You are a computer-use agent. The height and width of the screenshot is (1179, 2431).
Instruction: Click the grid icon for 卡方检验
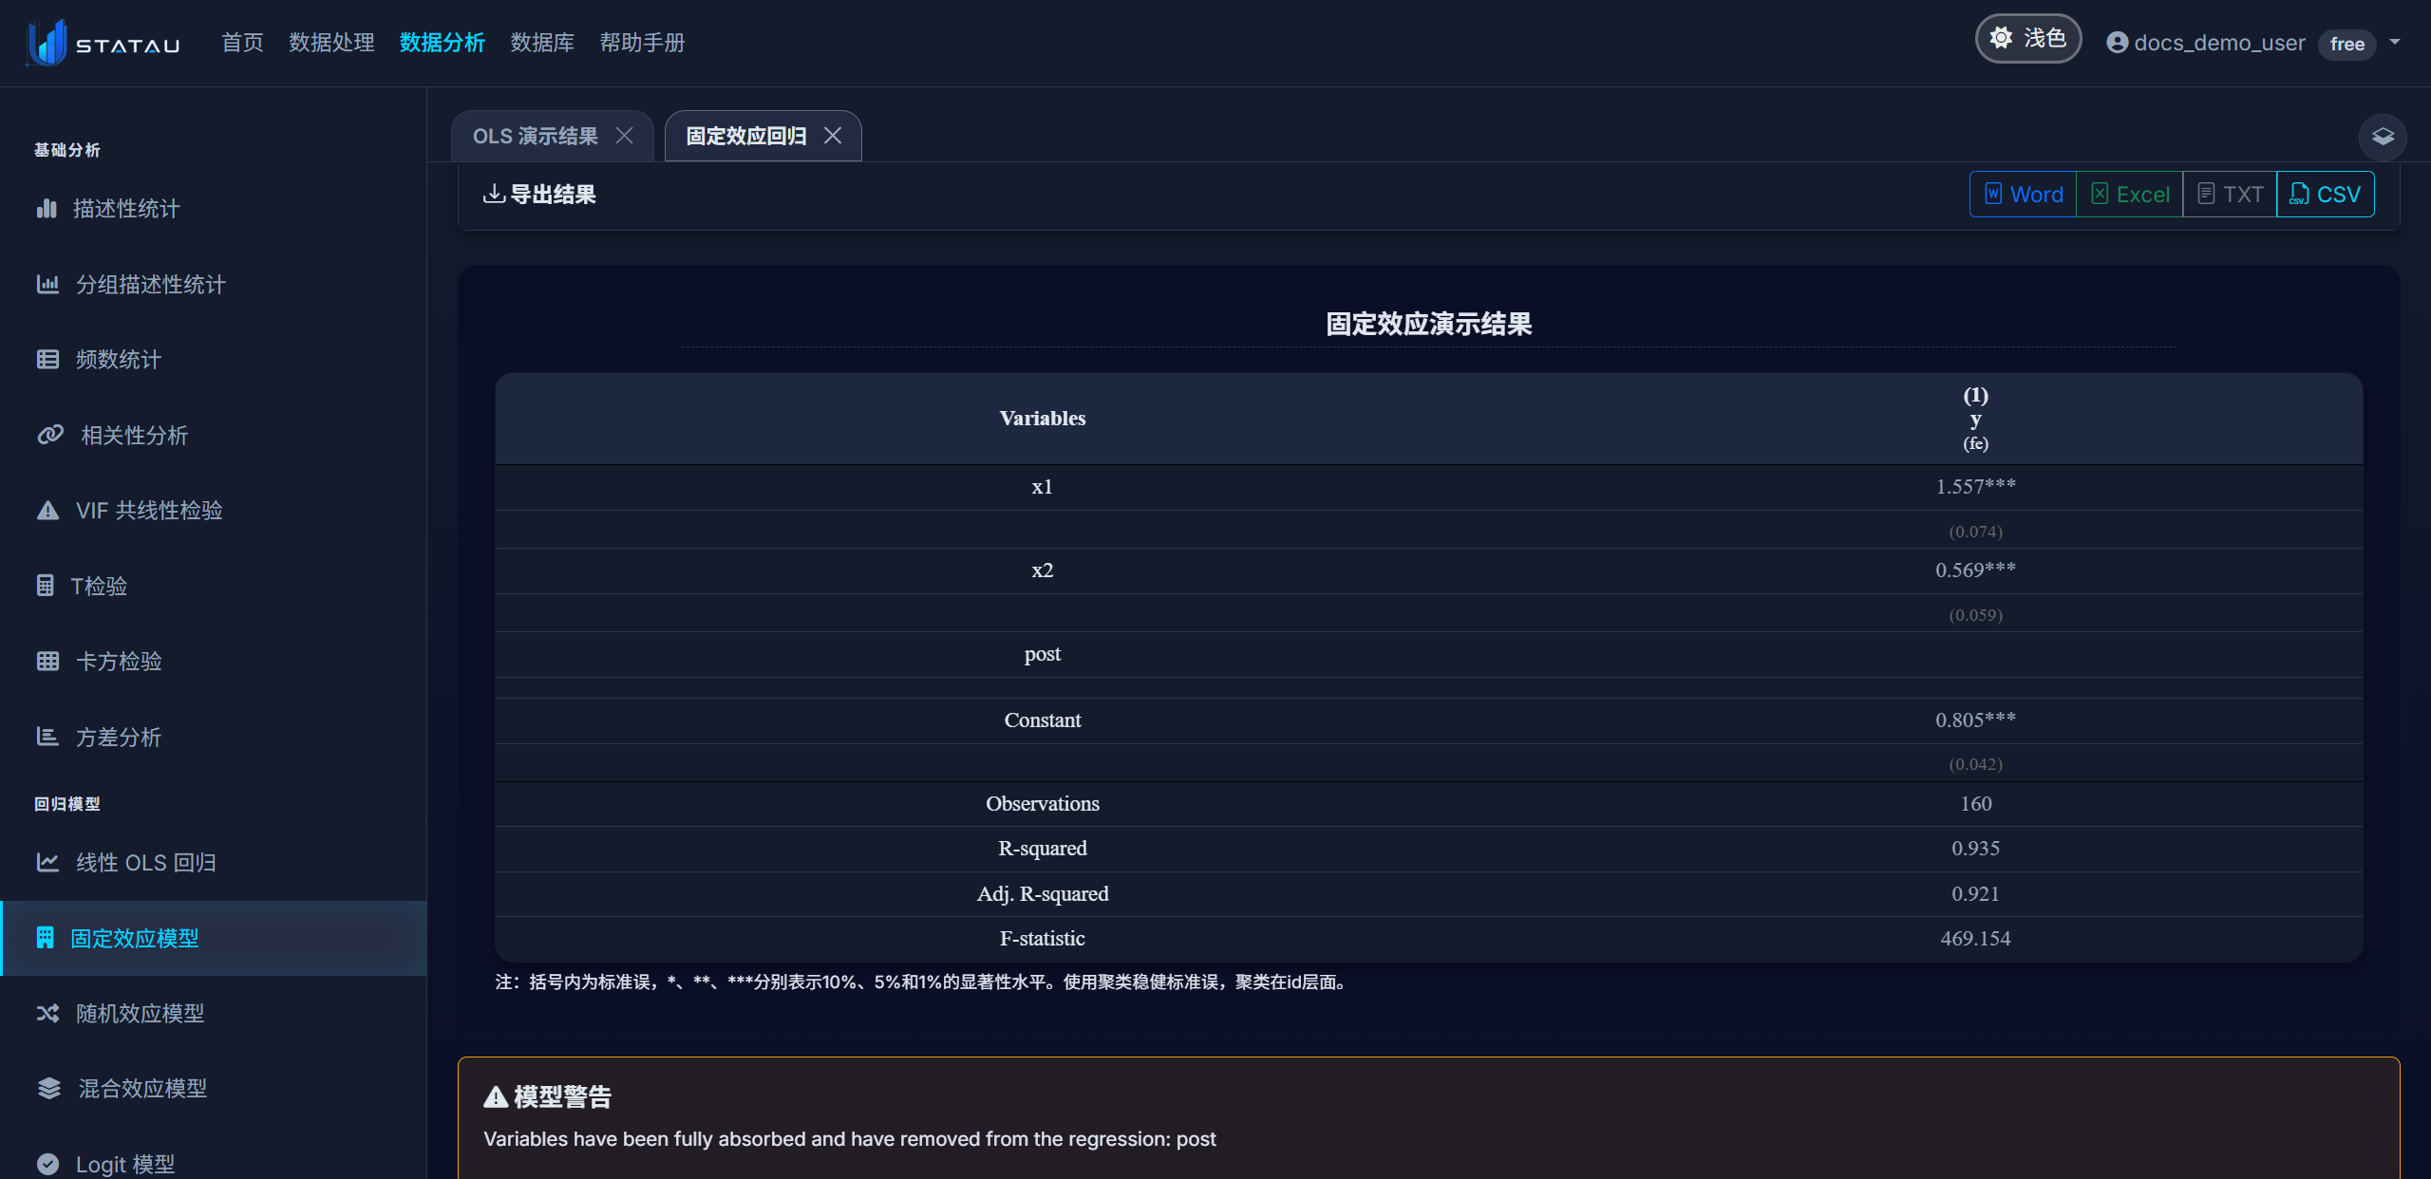click(x=47, y=661)
